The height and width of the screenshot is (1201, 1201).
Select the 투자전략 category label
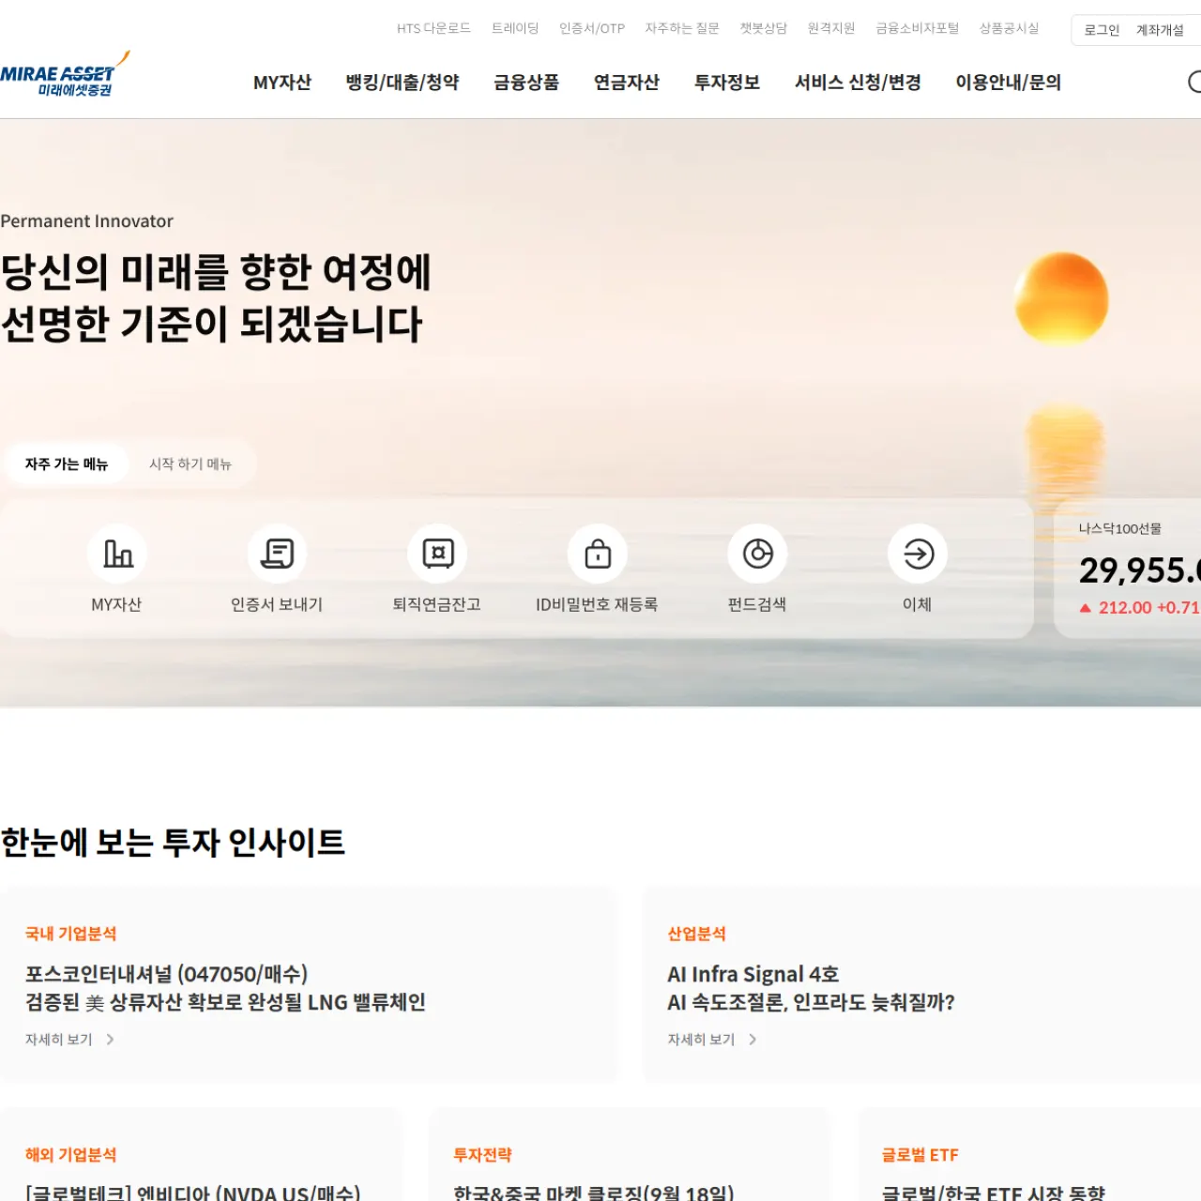pos(483,1155)
